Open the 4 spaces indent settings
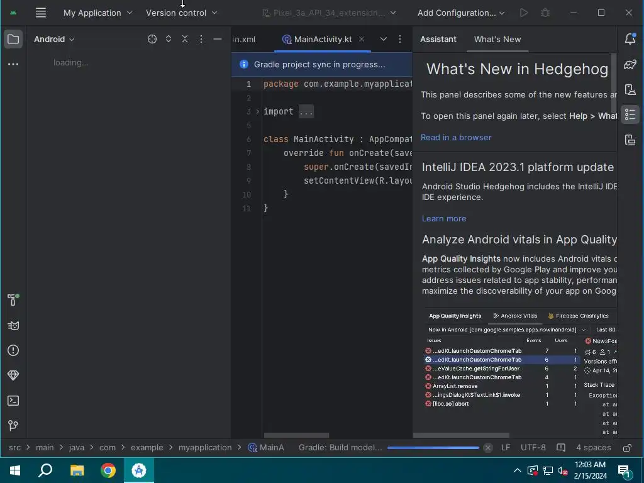 594,448
